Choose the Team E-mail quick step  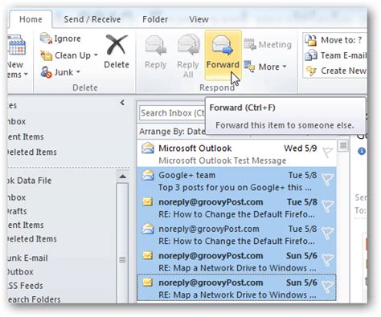[336, 55]
